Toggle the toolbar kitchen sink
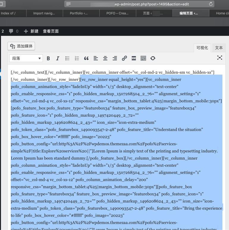The image size is (229, 230). pos(143,58)
